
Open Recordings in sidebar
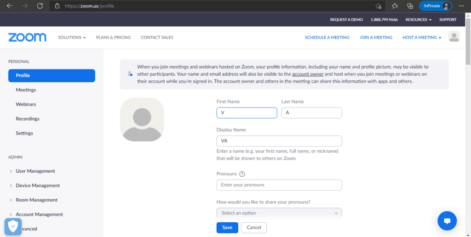tap(28, 118)
